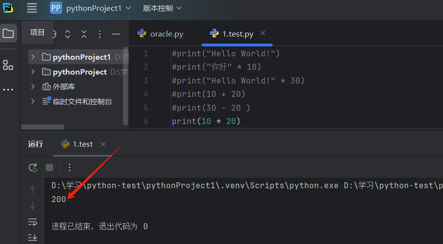
Task: Close the 1.test.py editor tab
Action: [x=263, y=33]
